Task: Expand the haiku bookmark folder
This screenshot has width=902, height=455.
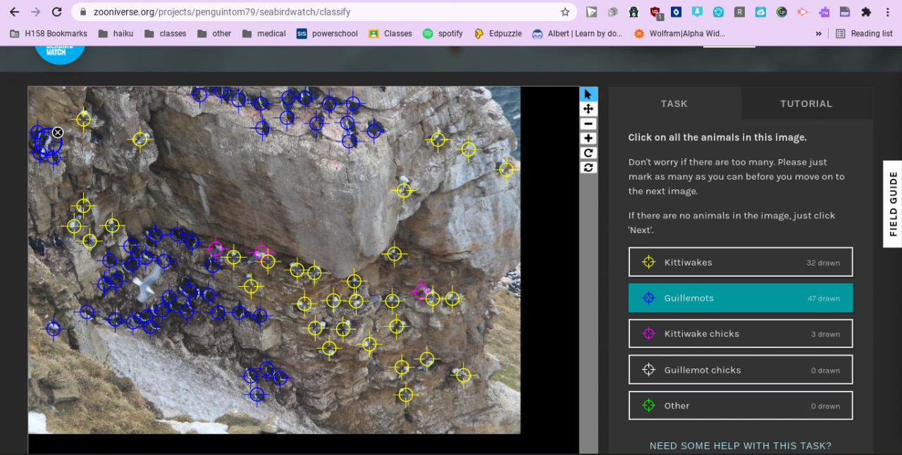Action: 116,33
